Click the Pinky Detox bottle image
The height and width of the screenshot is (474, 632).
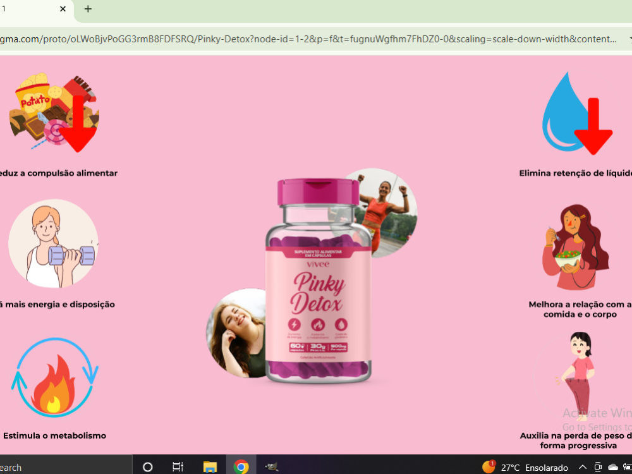pyautogui.click(x=319, y=281)
